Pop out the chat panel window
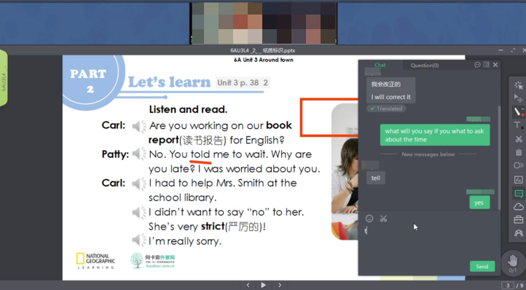The image size is (526, 290). coord(487,65)
